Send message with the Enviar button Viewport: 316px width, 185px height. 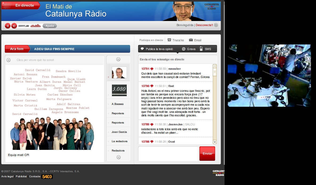207,154
